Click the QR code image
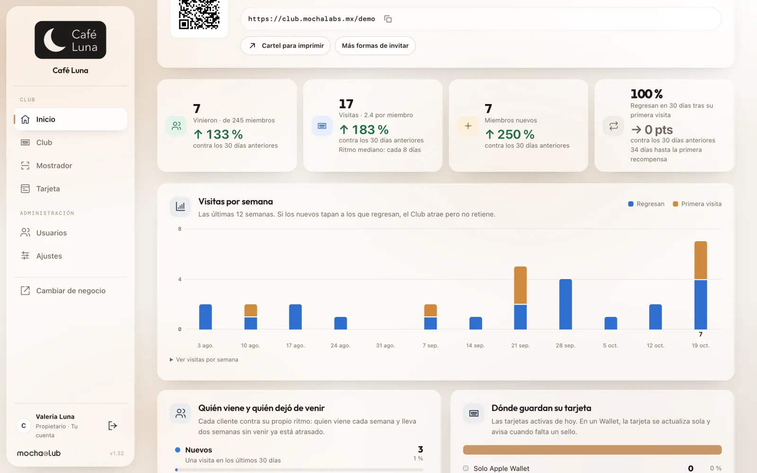This screenshot has width=757, height=473. pyautogui.click(x=199, y=15)
